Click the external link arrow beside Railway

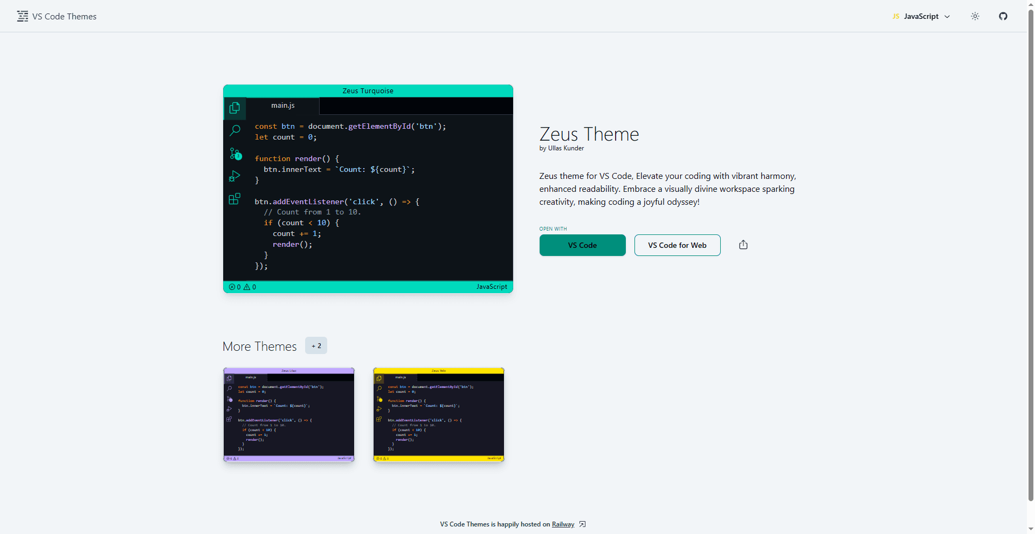[582, 524]
